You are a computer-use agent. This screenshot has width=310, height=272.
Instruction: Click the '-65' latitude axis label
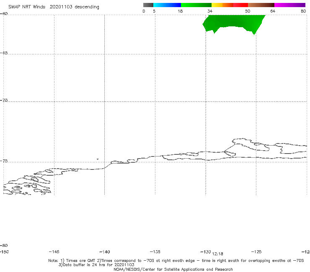[4, 53]
